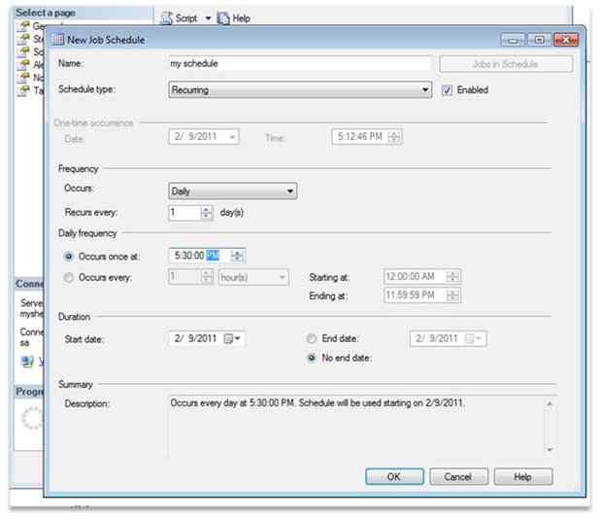Viewport: 600px width, 520px height.
Task: Click the New Job Schedule title icon
Action: pos(58,39)
